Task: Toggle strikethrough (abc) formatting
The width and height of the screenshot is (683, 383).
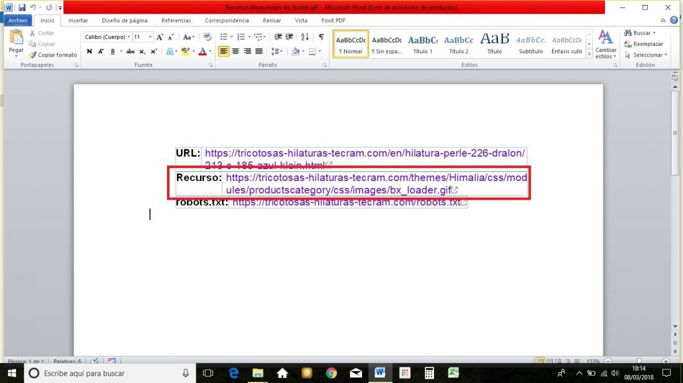Action: click(130, 51)
